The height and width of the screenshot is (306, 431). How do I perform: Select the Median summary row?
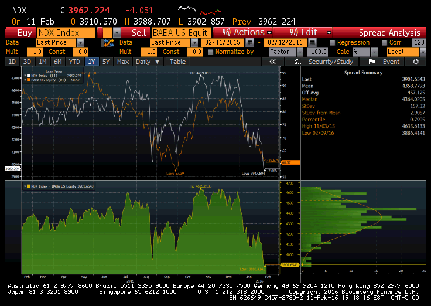364,99
